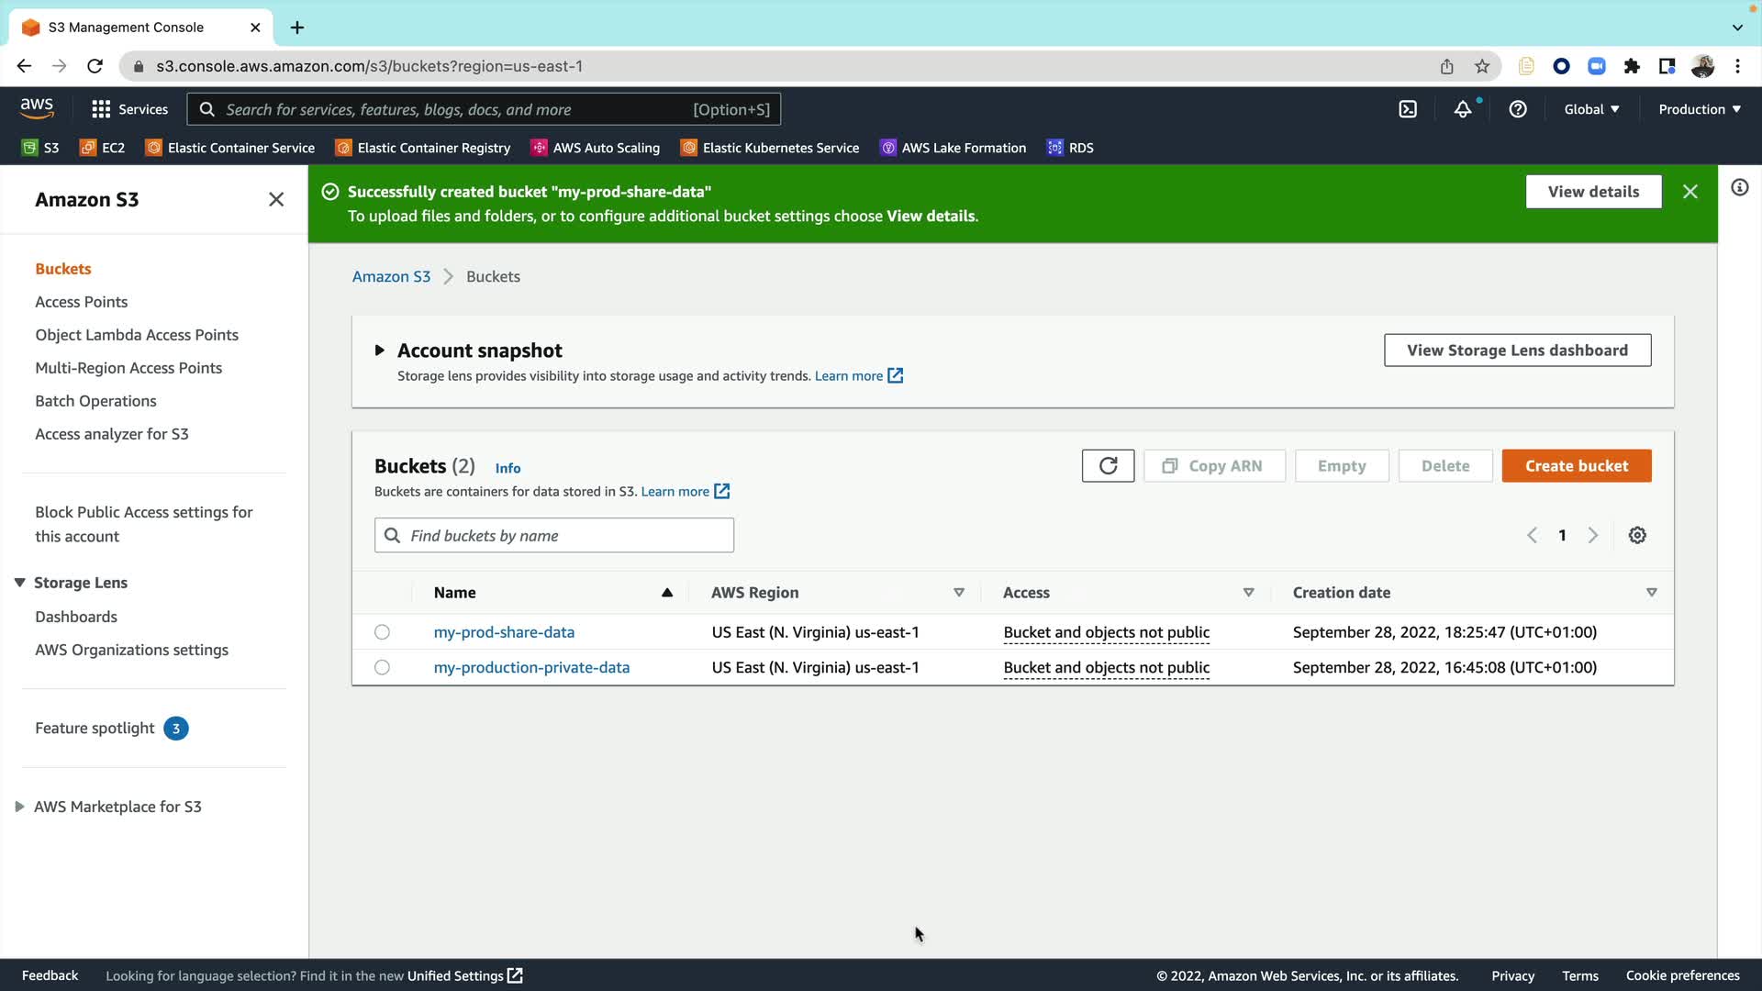Open the info panel icon at right
This screenshot has height=991, width=1762.
tap(1739, 188)
